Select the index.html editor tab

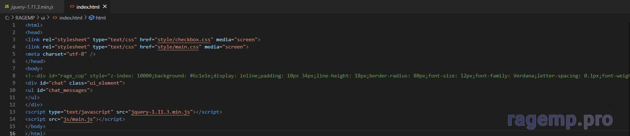click(88, 7)
